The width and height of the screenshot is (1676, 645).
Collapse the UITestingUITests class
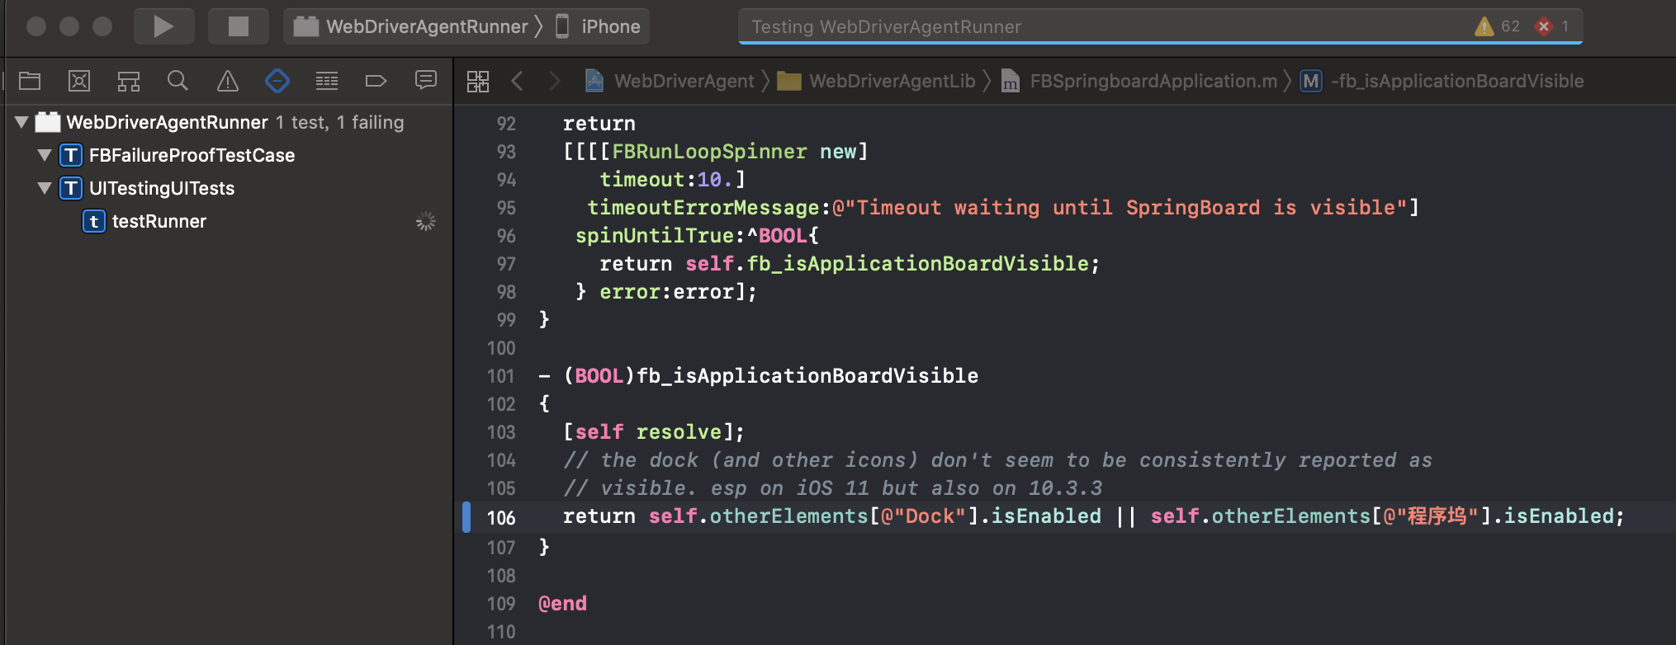[45, 188]
